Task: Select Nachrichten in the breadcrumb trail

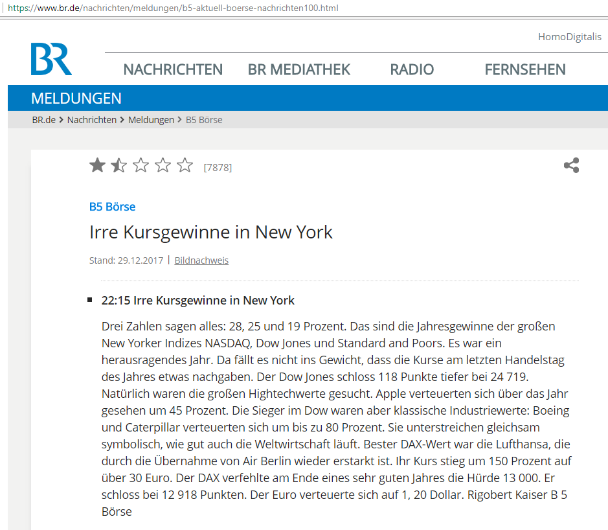Action: click(x=92, y=119)
